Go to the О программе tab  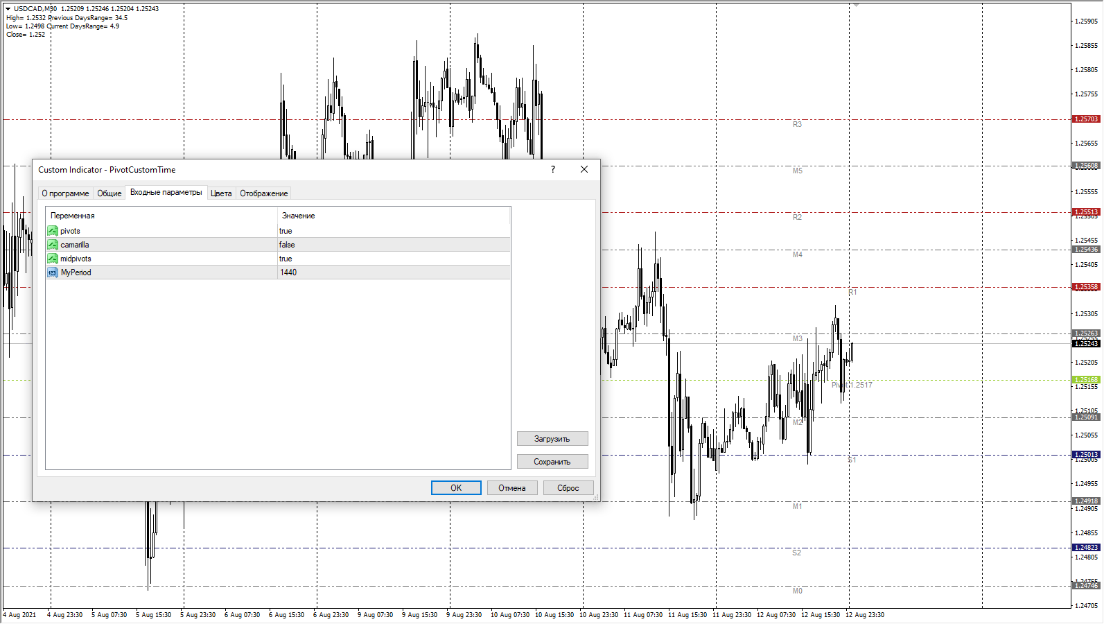tap(65, 193)
